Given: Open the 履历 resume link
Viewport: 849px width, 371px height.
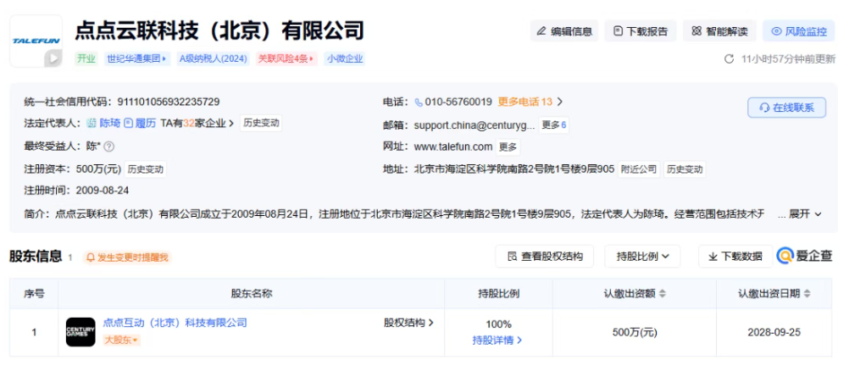Looking at the screenshot, I should click(141, 123).
